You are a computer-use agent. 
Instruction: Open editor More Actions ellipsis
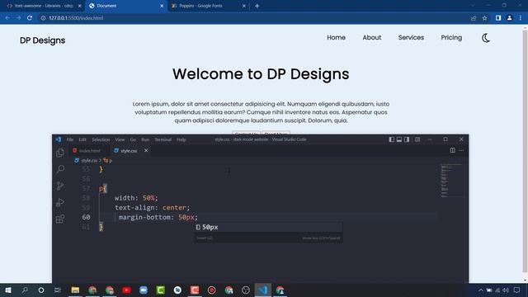click(x=461, y=150)
